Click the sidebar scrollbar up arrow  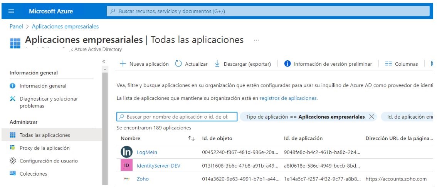[105, 69]
